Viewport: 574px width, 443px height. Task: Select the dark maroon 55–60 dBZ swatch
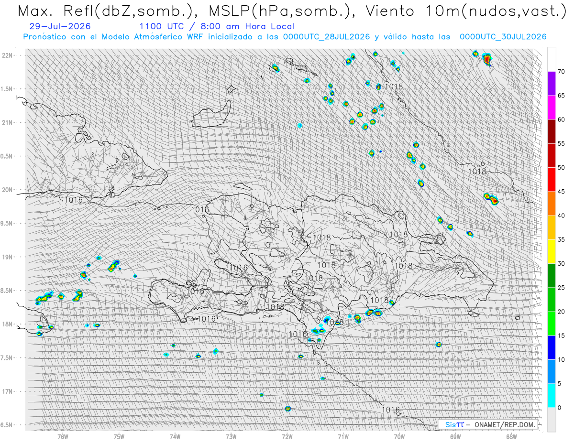pos(552,131)
